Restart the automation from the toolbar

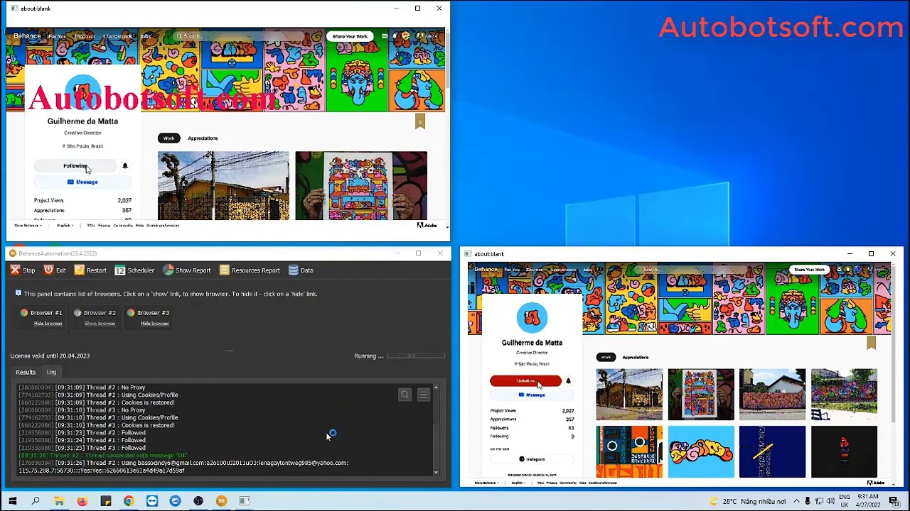[x=90, y=270]
